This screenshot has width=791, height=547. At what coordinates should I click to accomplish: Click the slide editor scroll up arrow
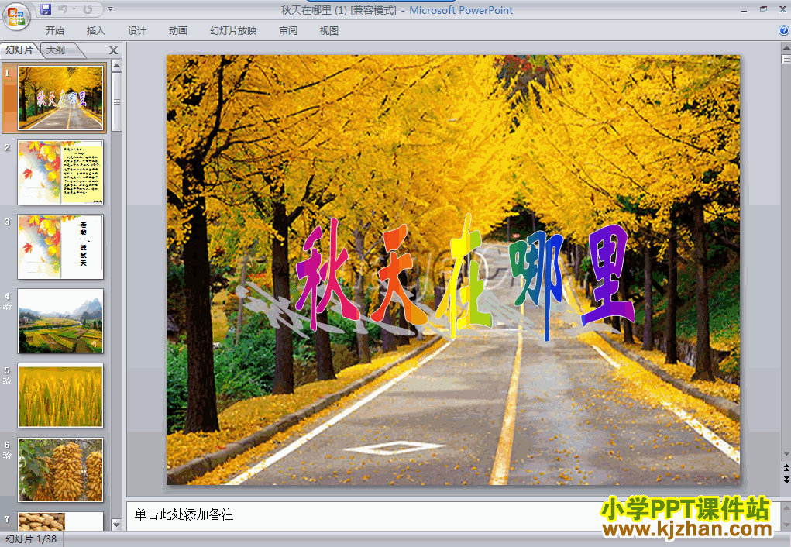coord(786,49)
